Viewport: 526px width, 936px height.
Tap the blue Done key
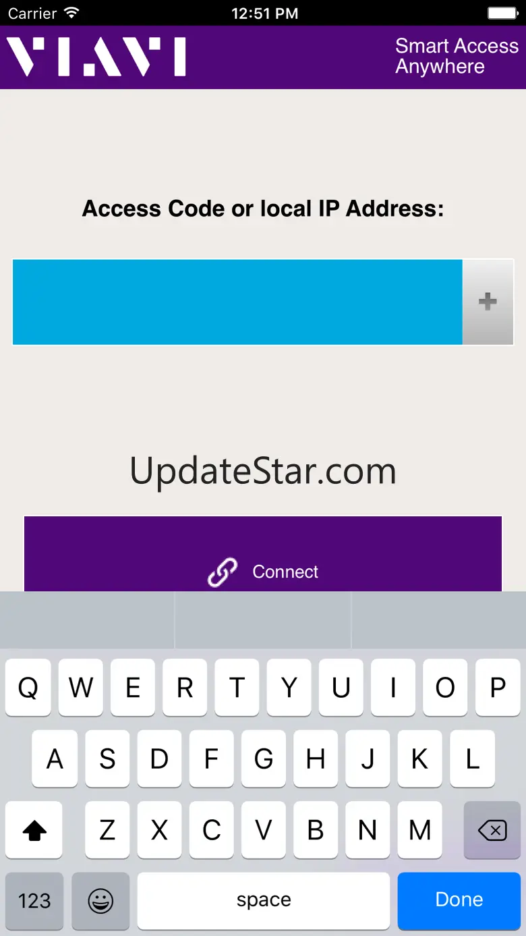[x=459, y=900]
